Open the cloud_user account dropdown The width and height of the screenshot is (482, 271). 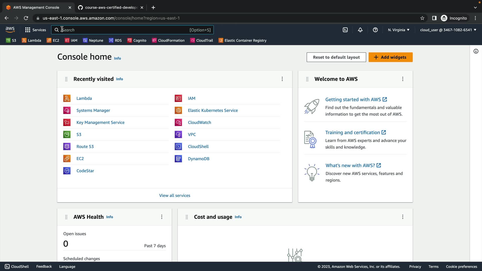(448, 30)
